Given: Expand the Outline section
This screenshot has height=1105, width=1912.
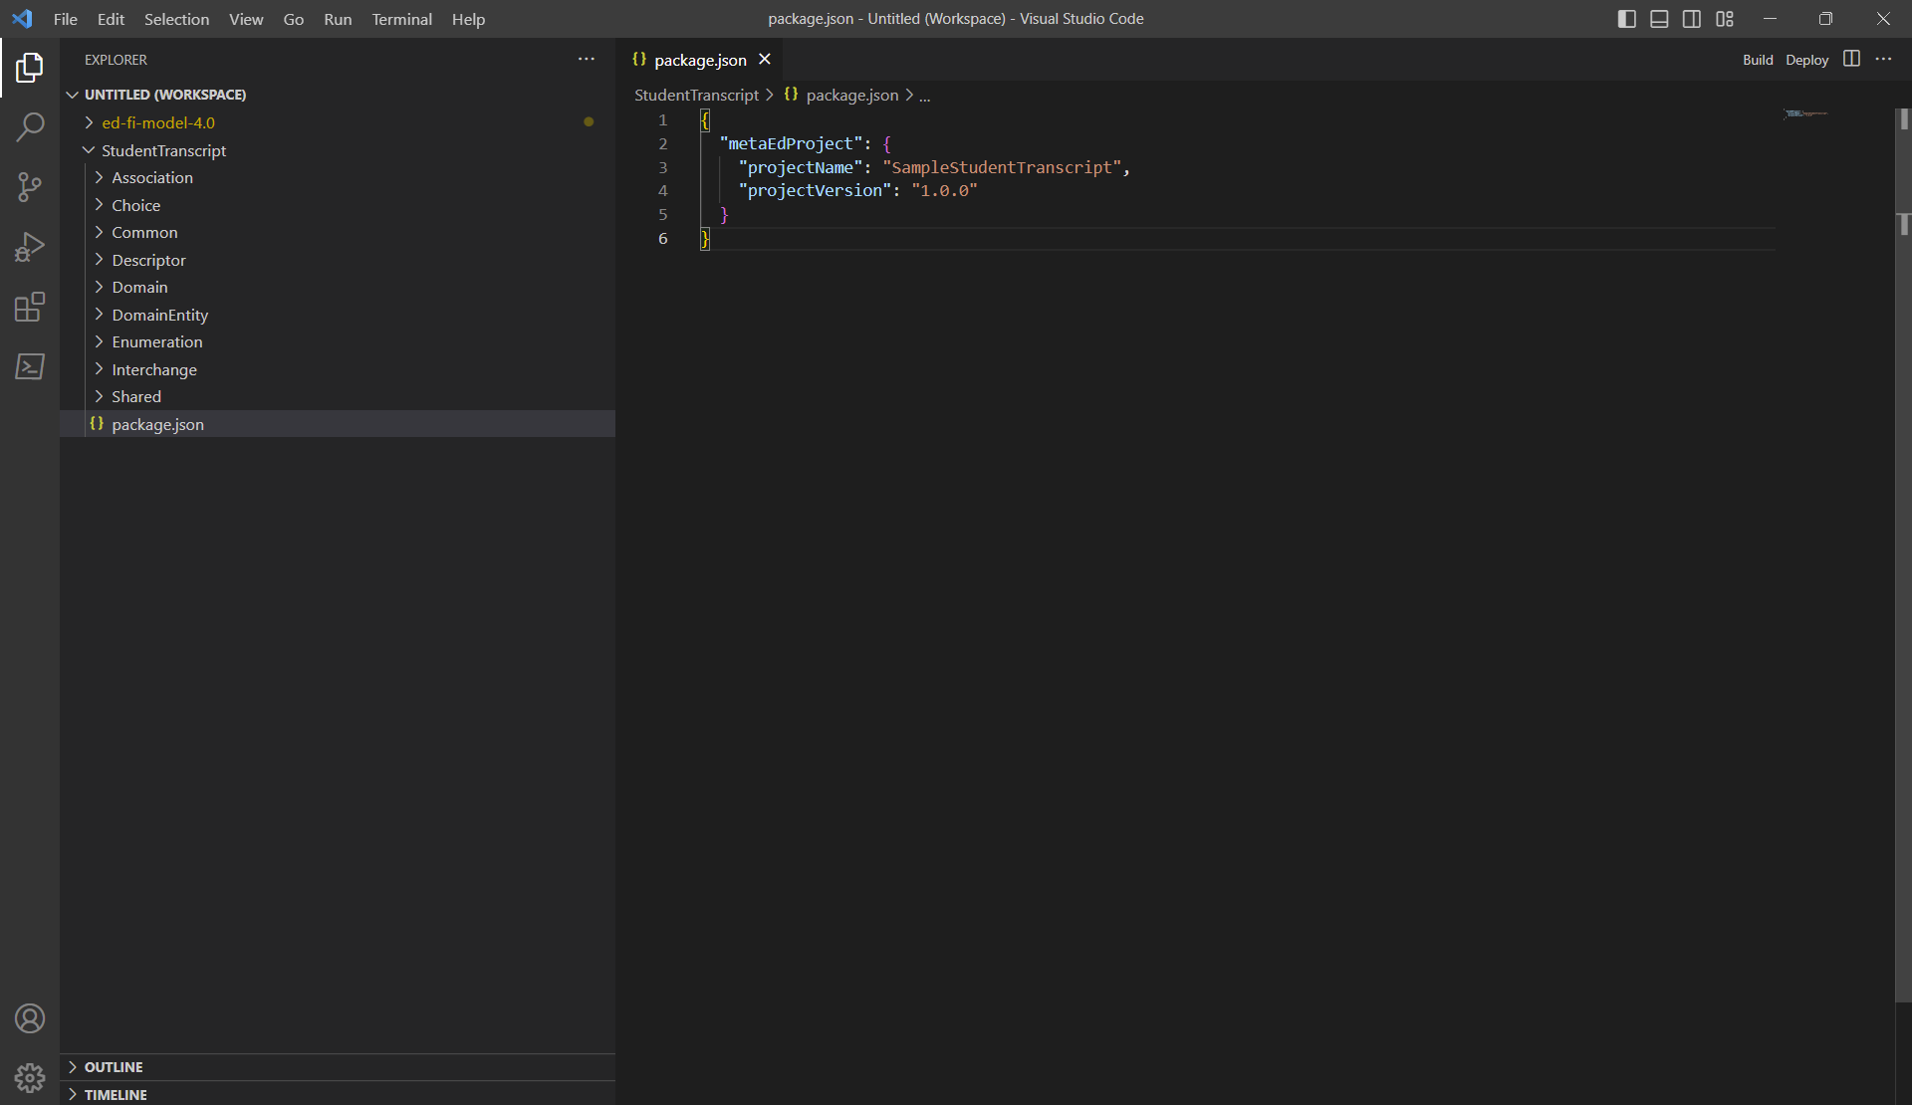Looking at the screenshot, I should click(114, 1067).
